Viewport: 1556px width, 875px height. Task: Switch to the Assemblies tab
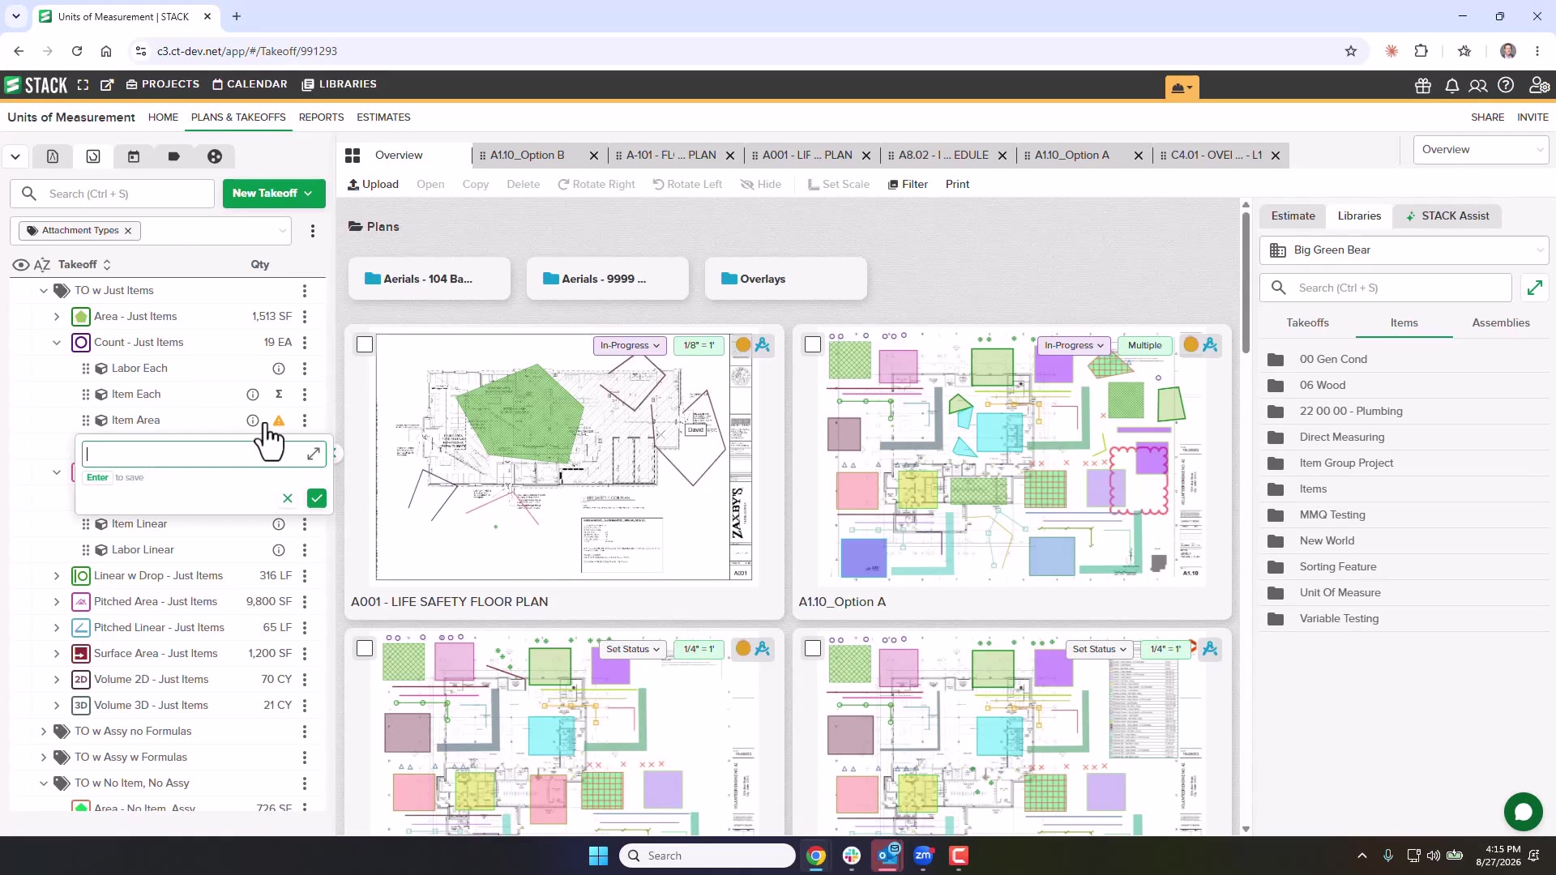tap(1501, 322)
